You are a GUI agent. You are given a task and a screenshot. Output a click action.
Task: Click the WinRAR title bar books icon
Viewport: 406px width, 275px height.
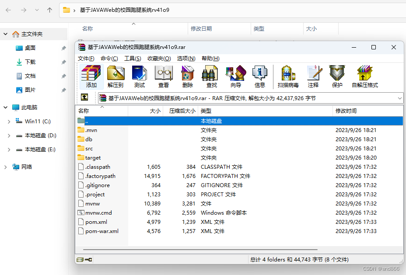[x=82, y=47]
